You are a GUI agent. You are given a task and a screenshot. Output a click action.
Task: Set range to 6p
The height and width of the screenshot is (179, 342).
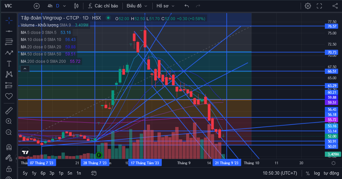43,173
